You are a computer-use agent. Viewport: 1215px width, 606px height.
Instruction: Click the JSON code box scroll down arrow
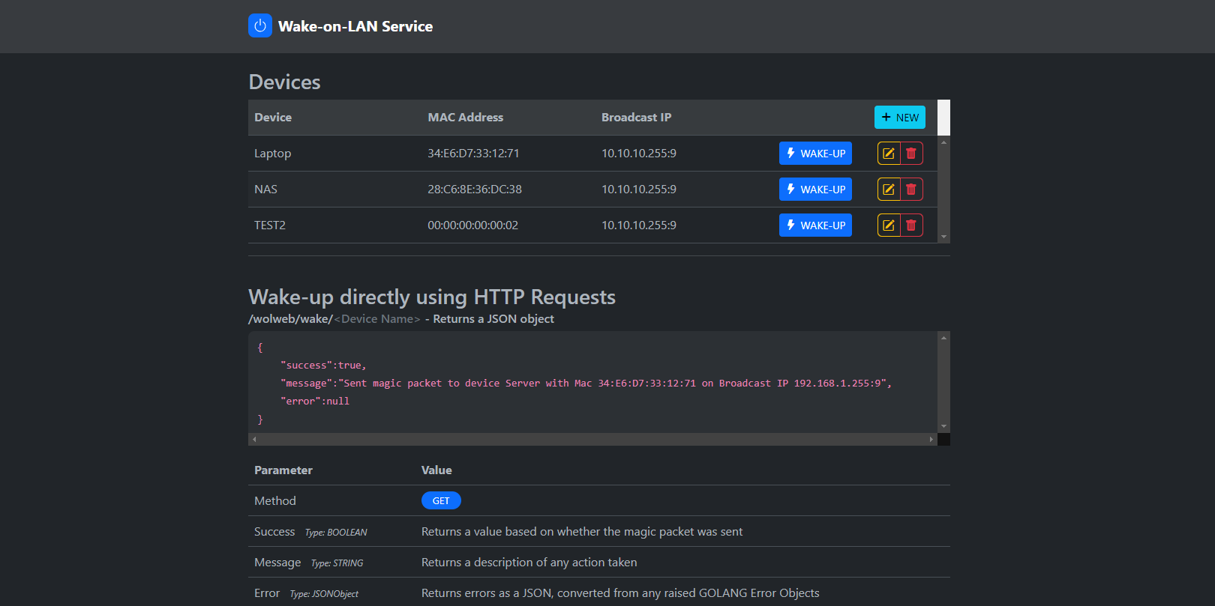tap(943, 426)
